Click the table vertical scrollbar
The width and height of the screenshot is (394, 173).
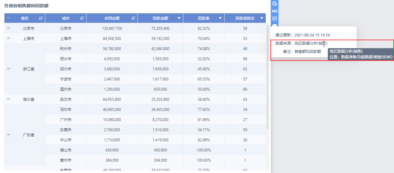click(x=268, y=76)
